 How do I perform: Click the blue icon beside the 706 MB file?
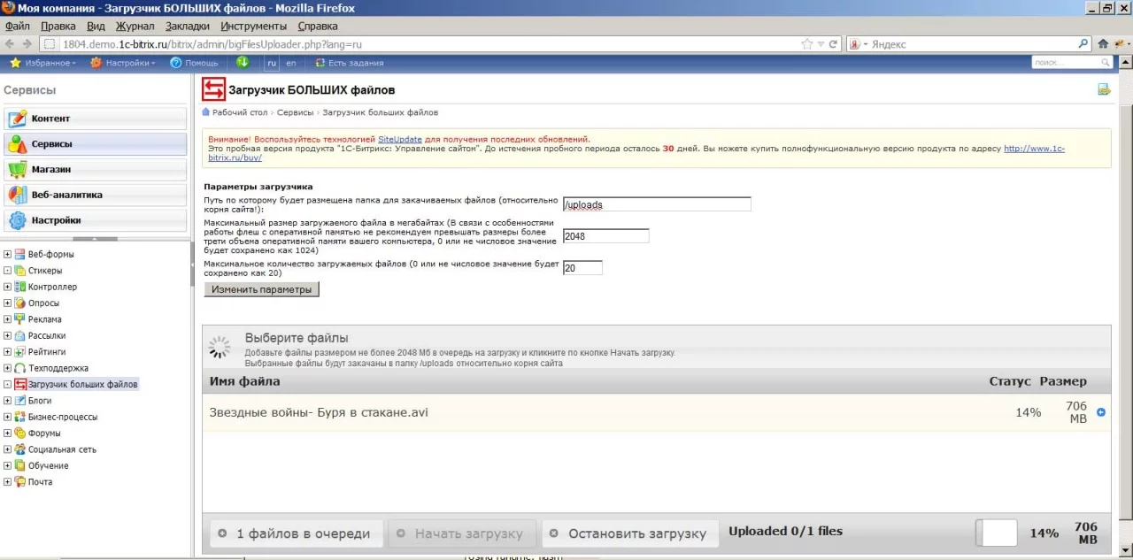click(x=1101, y=412)
